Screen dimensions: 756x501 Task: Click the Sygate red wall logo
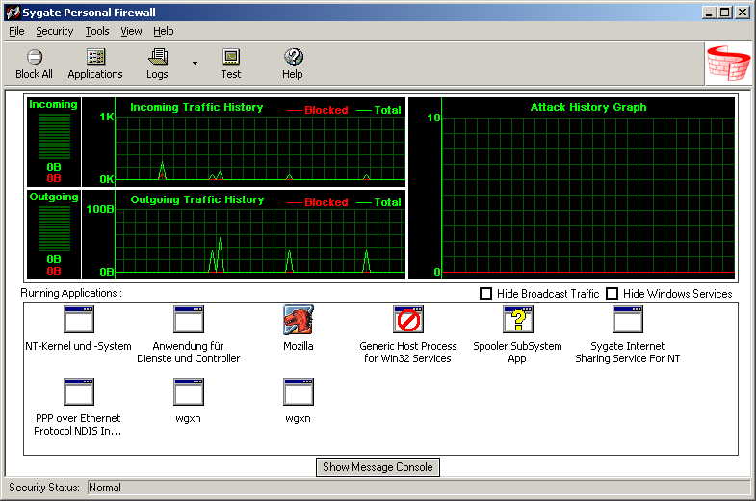click(x=728, y=63)
